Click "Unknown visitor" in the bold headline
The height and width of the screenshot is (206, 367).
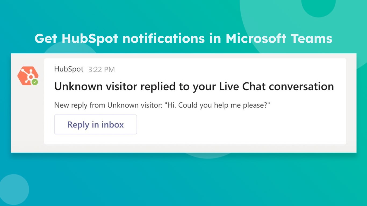pos(96,87)
